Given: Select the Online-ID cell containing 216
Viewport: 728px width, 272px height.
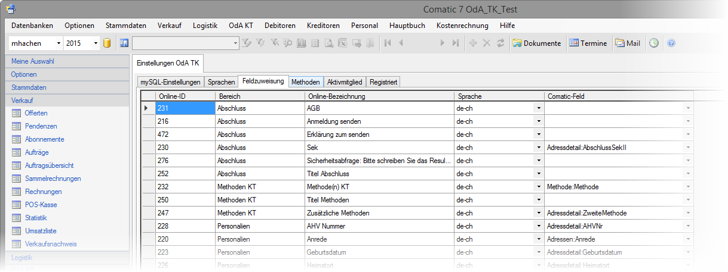Looking at the screenshot, I should point(185,121).
